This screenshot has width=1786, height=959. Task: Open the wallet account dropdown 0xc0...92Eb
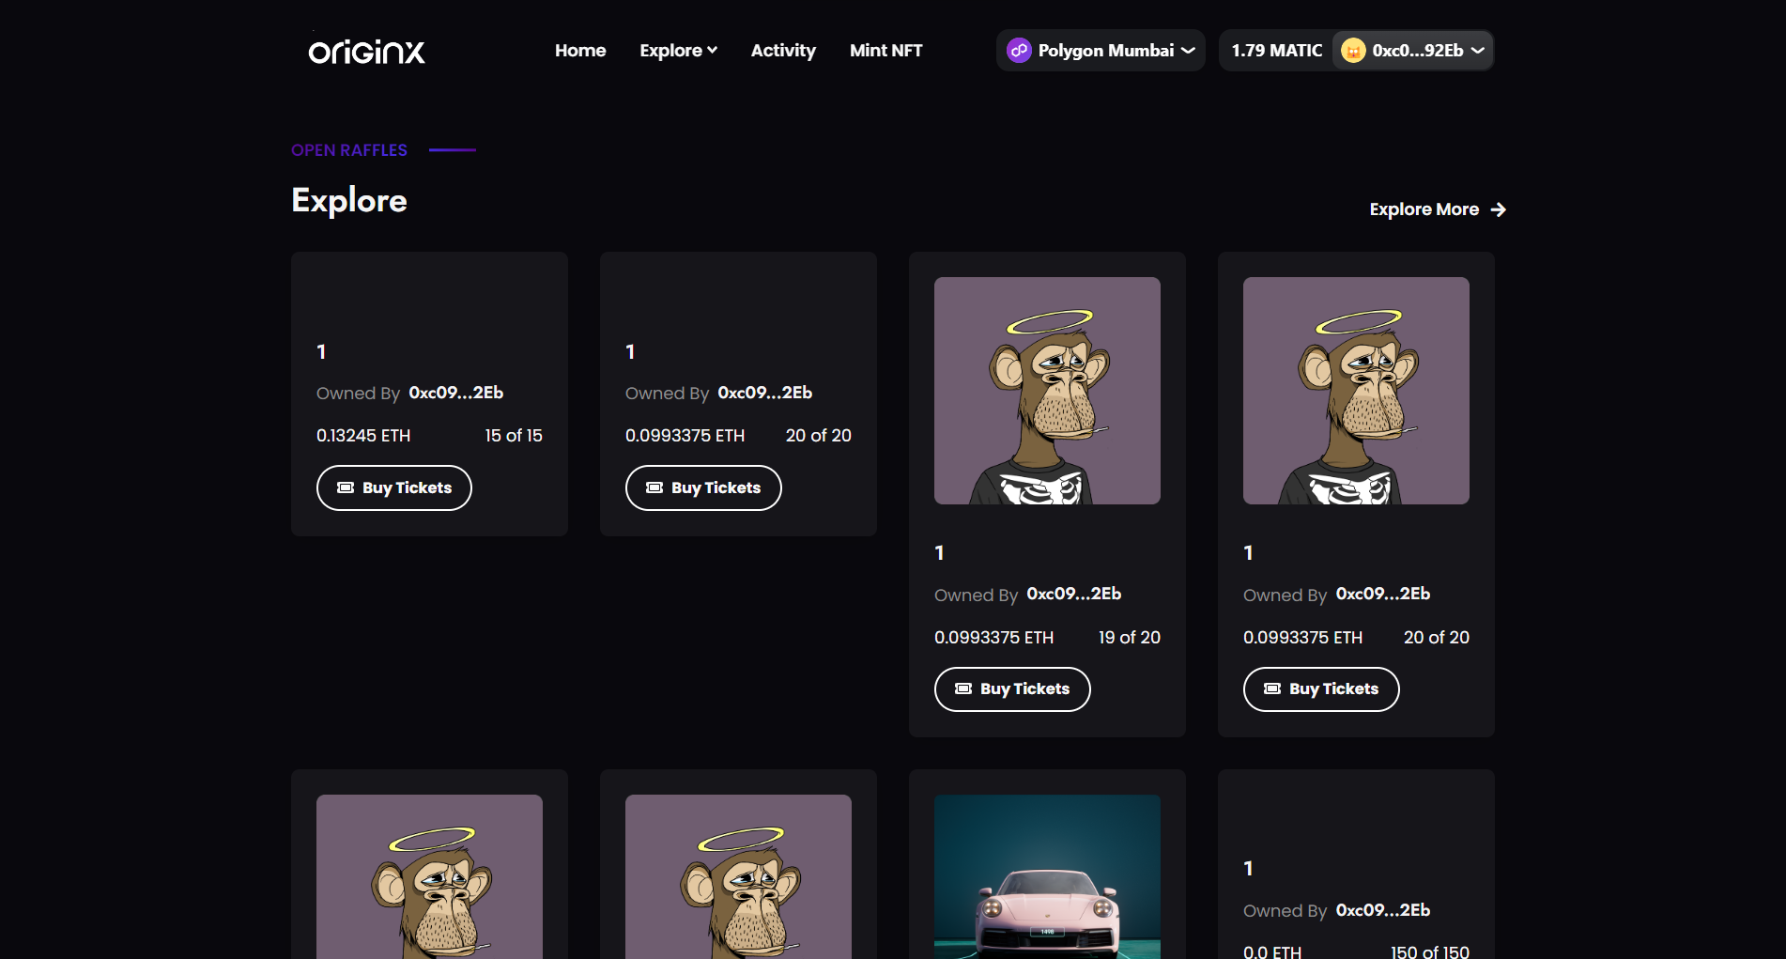(1413, 51)
